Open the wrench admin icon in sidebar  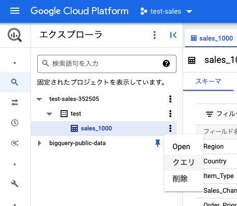pyautogui.click(x=15, y=184)
